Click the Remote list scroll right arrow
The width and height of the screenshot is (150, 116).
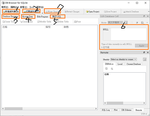pyautogui.click(x=144, y=103)
